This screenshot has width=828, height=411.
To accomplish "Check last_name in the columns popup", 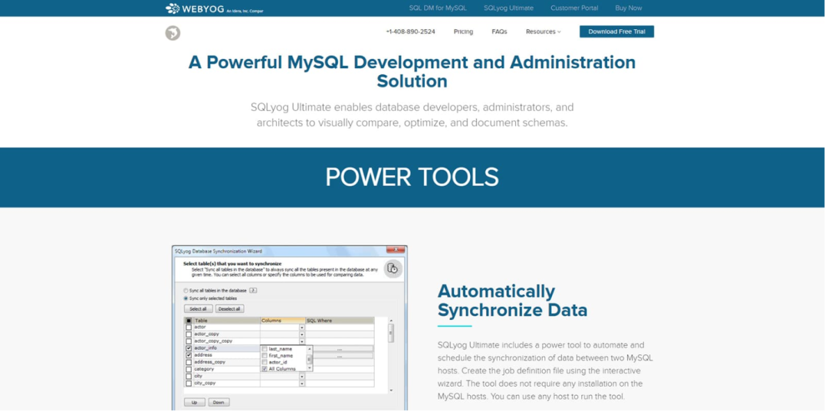I will pos(264,349).
